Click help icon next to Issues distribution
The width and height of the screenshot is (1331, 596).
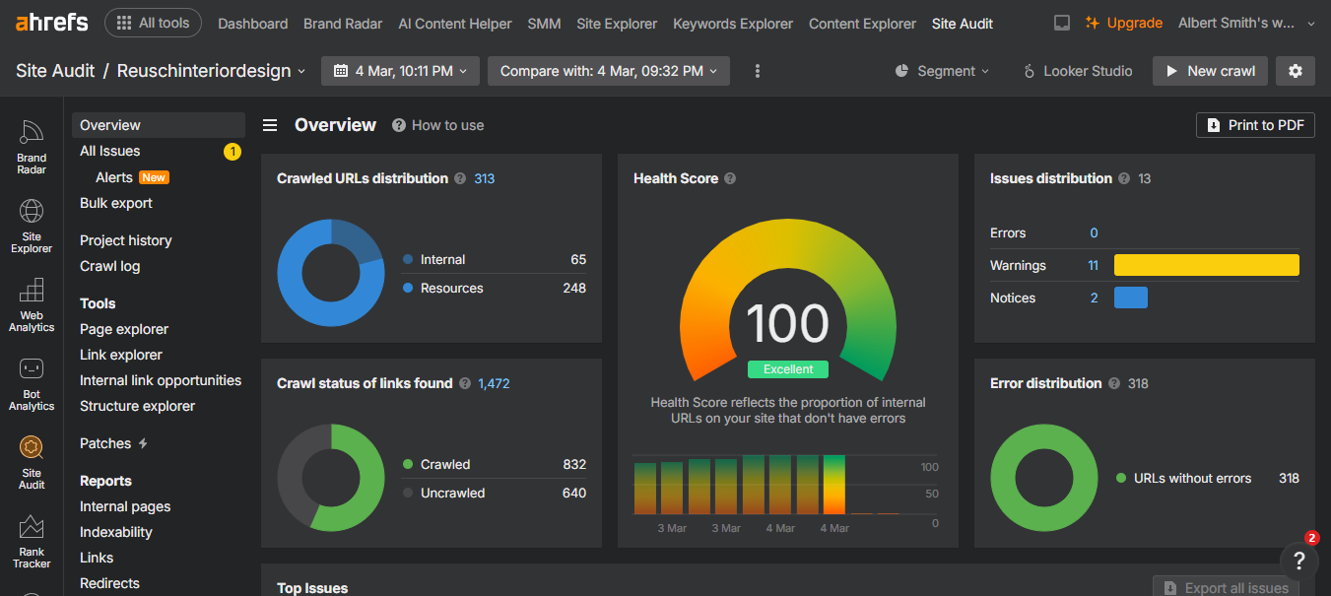point(1123,178)
